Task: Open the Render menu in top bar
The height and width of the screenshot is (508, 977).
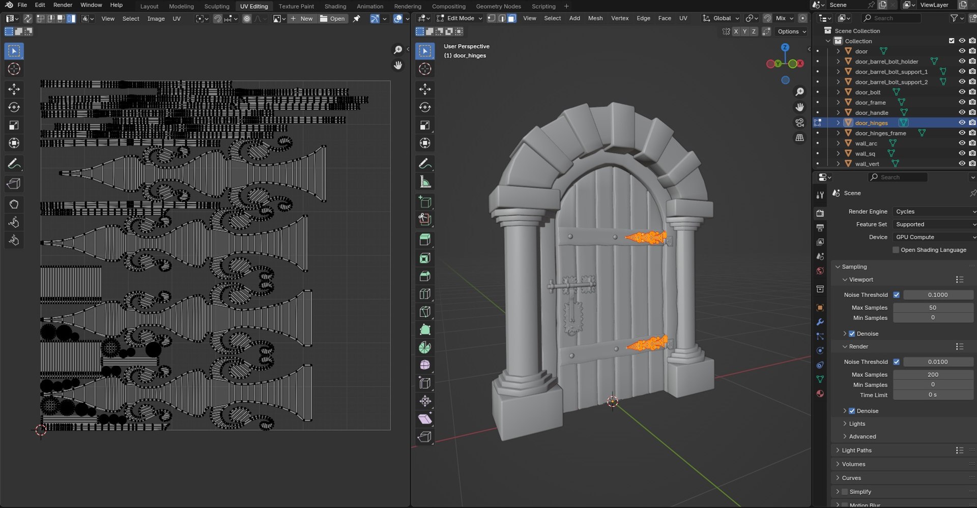Action: (63, 5)
